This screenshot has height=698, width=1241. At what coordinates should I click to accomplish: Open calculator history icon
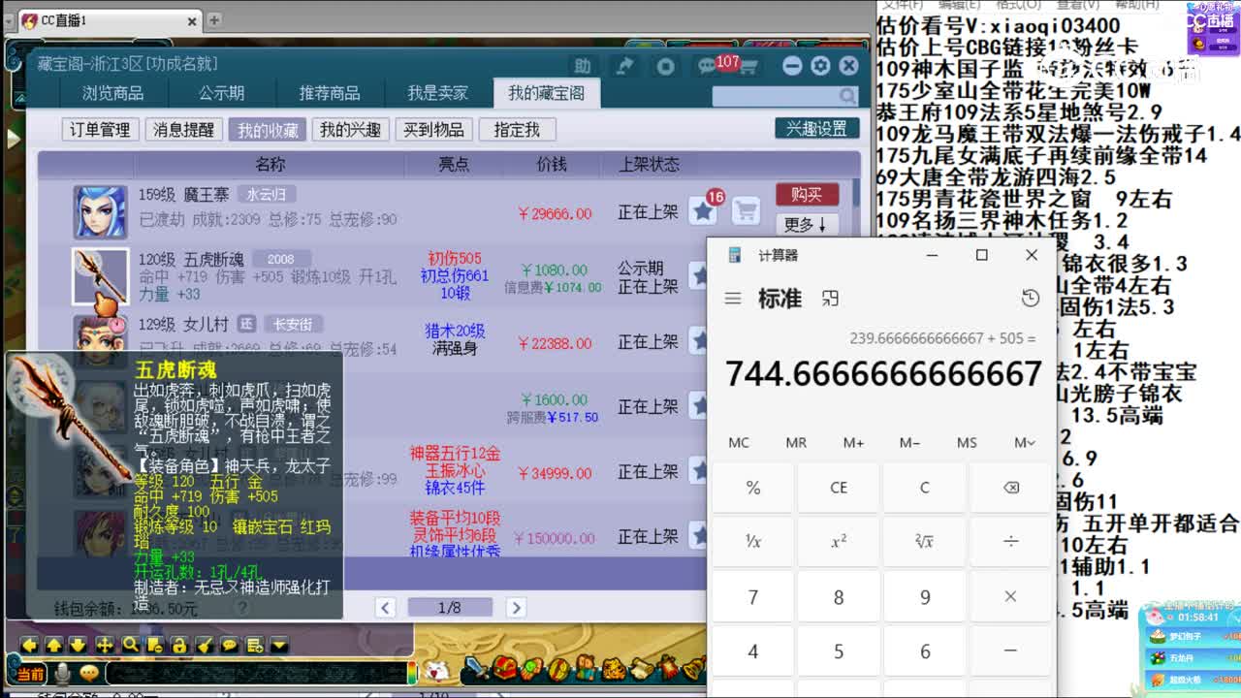click(1031, 299)
